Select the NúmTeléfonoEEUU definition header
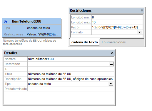 [x=26, y=21]
